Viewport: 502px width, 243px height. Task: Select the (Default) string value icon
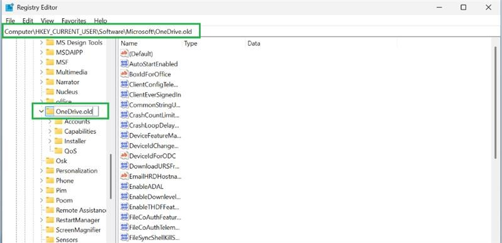click(124, 53)
